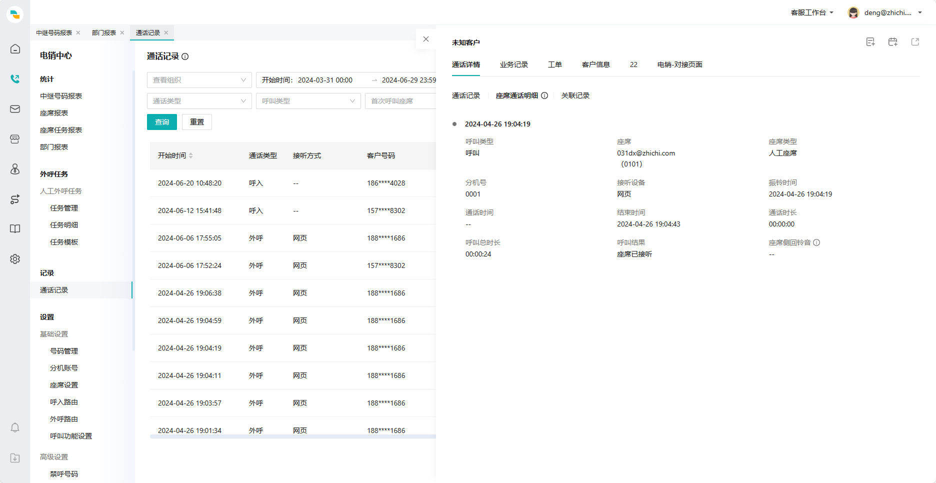This screenshot has height=483, width=936.
Task: Select the 工单 tab
Action: [555, 64]
